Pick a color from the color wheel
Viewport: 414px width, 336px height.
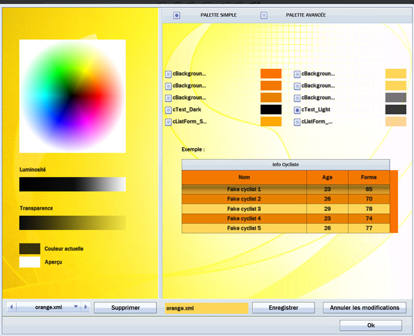point(72,96)
